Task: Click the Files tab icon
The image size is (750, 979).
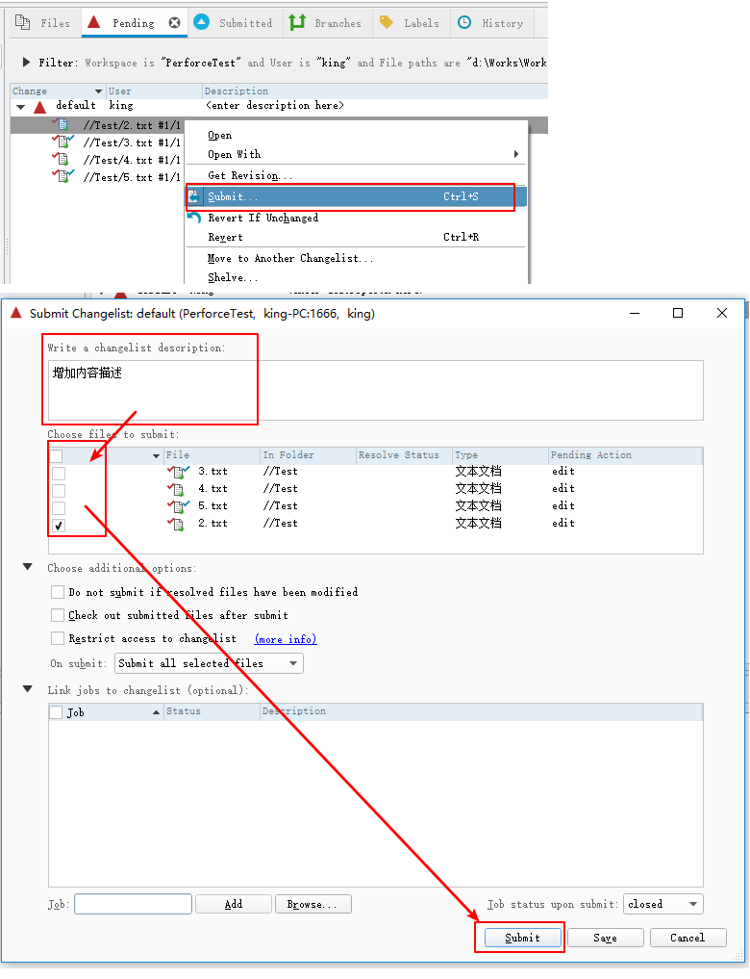Action: [x=22, y=22]
